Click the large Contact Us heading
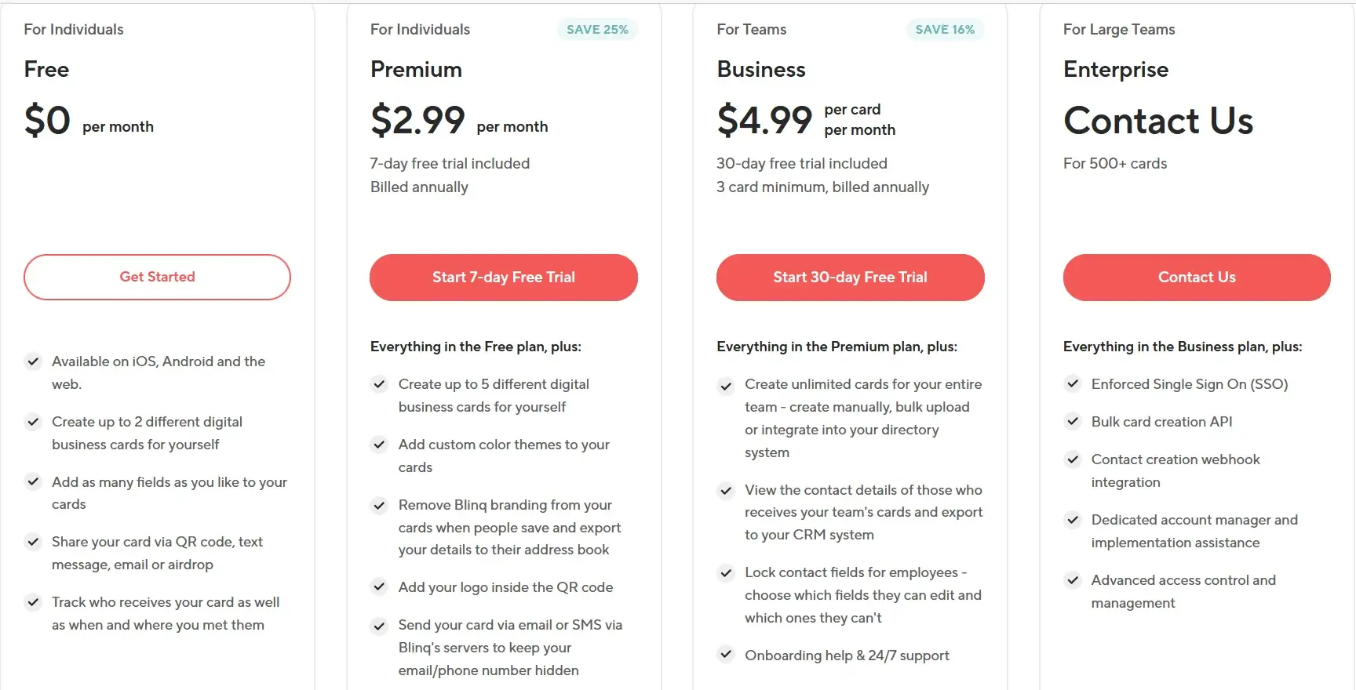1356x690 pixels. pos(1157,121)
